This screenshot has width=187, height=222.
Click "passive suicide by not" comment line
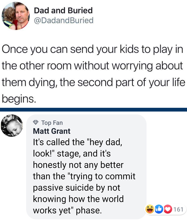point(77,188)
